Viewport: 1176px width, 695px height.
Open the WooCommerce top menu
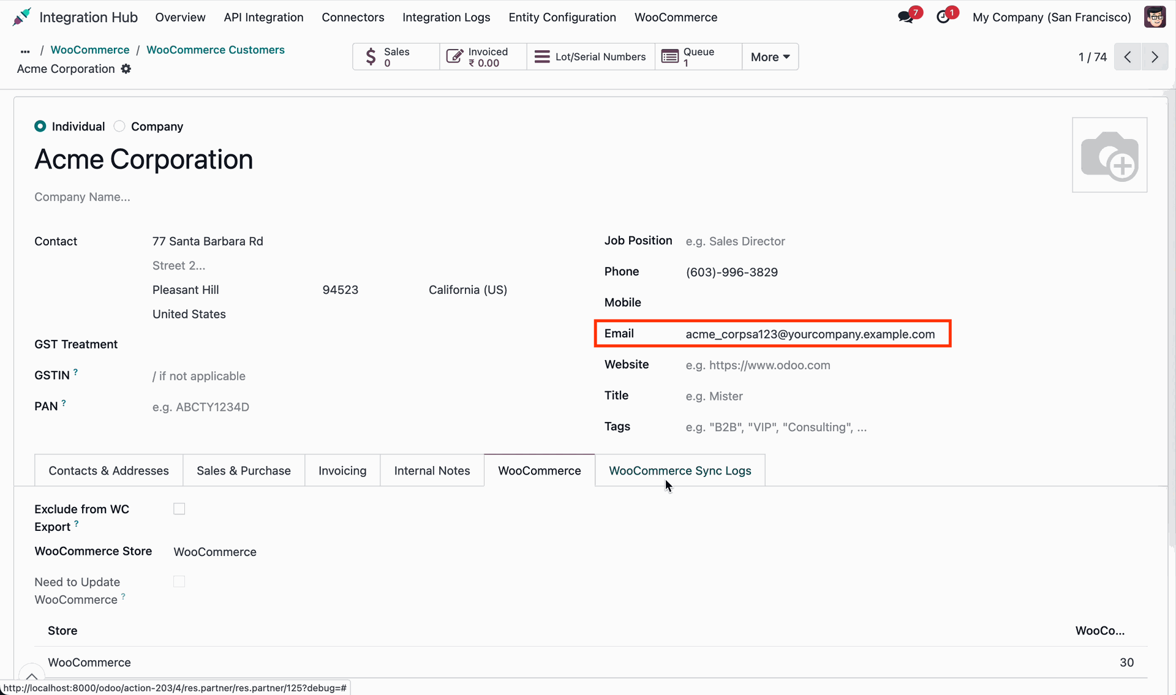[x=676, y=17]
